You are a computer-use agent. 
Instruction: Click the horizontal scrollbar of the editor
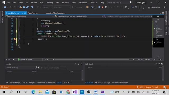tap(92, 59)
